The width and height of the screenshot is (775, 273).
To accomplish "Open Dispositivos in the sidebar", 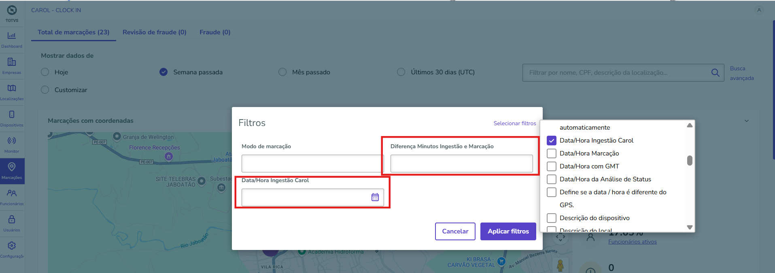I will tap(12, 118).
